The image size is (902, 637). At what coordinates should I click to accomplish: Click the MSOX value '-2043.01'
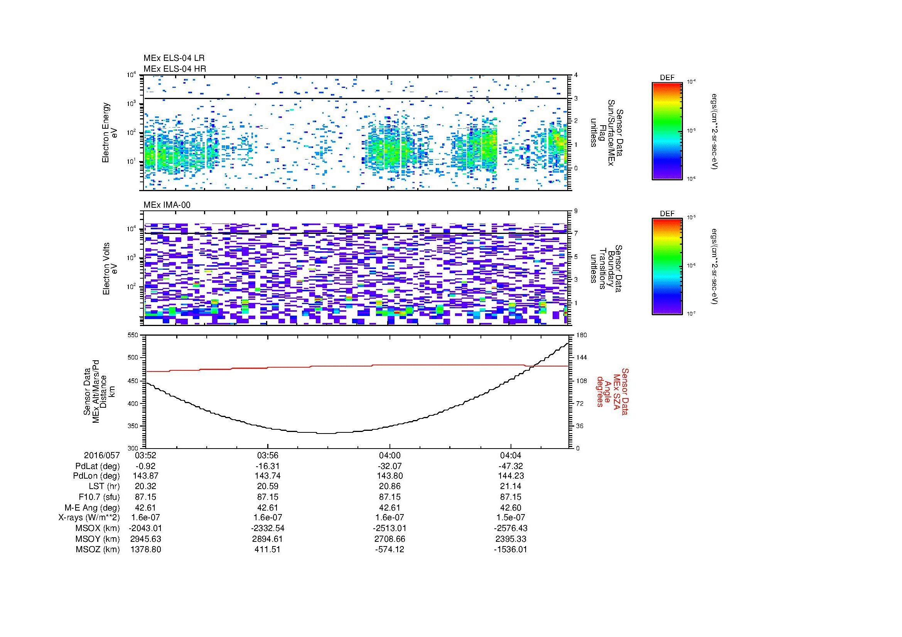coord(145,528)
